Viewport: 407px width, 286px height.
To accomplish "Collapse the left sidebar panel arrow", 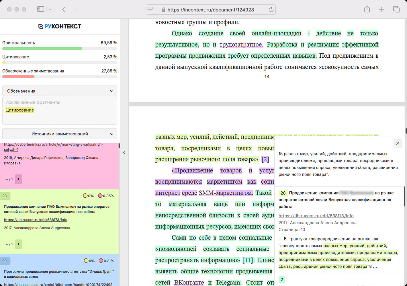I will (124, 152).
